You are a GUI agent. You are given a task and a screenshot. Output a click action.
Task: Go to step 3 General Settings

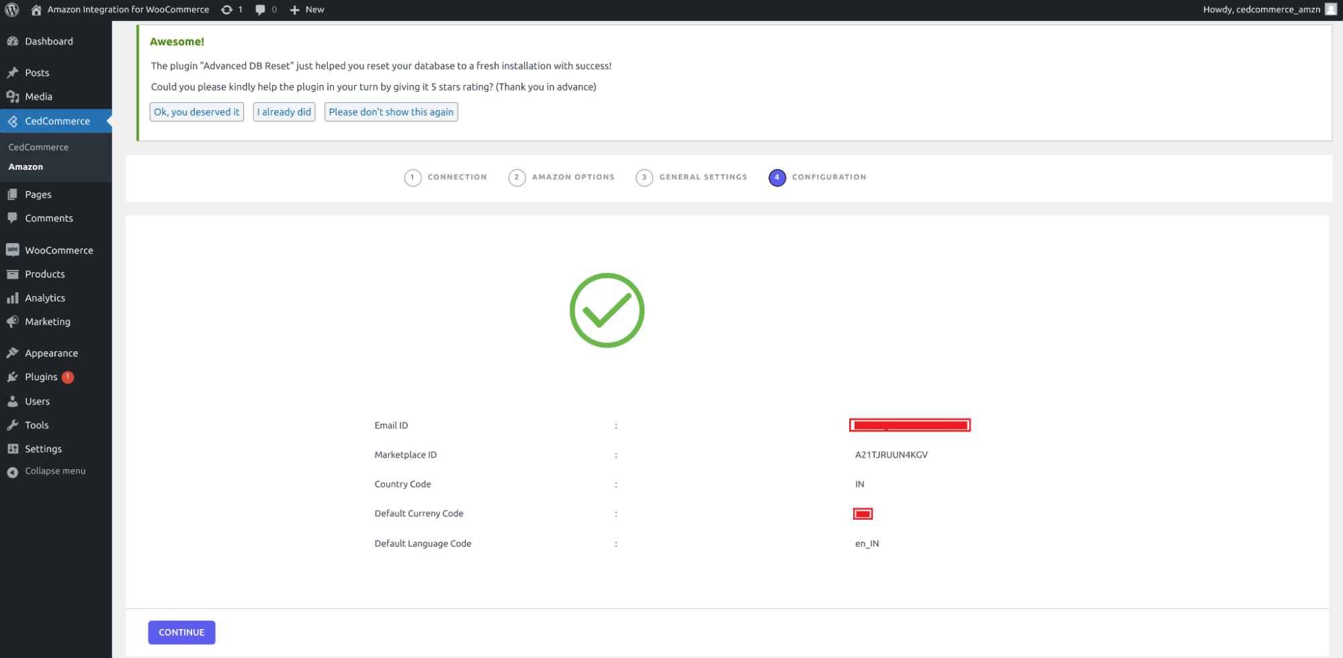coord(691,177)
